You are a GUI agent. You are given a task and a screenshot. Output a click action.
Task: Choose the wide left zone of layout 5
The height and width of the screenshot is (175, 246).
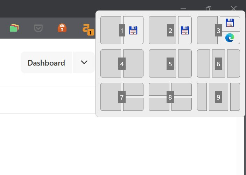pyautogui.click(x=162, y=63)
